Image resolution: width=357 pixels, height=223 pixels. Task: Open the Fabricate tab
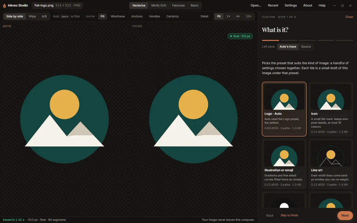point(178,5)
